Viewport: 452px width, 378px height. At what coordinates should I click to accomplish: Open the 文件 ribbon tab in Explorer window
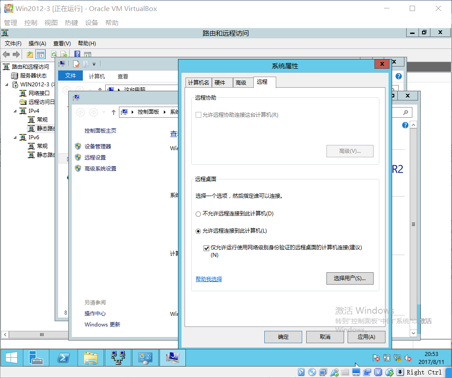(x=70, y=76)
